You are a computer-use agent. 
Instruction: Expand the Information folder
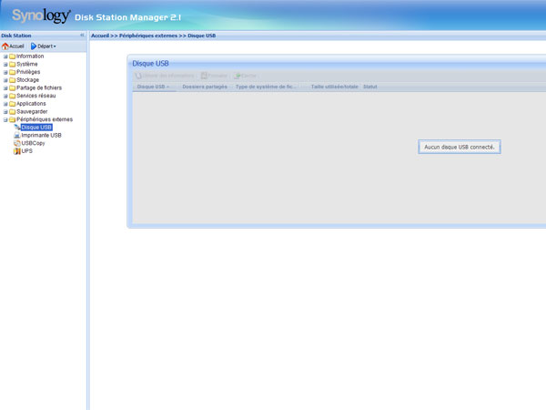5,56
